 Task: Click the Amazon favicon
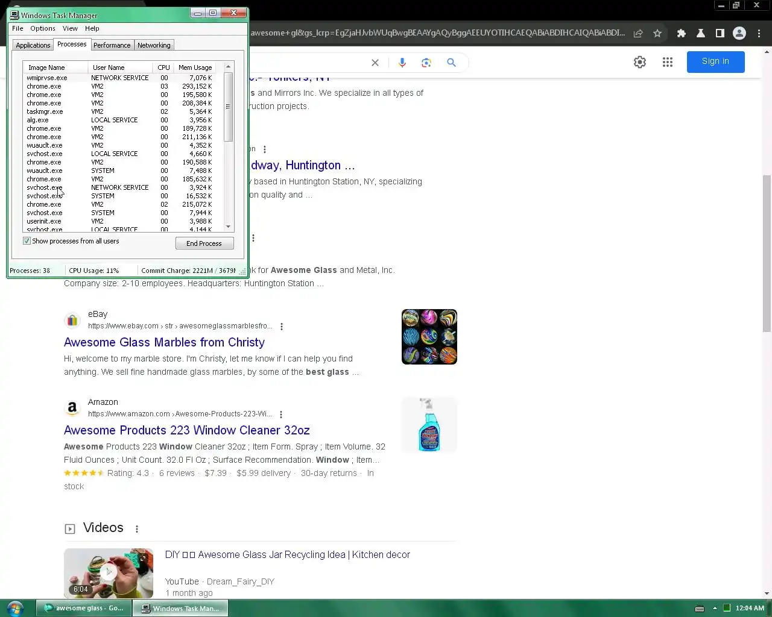coord(72,408)
